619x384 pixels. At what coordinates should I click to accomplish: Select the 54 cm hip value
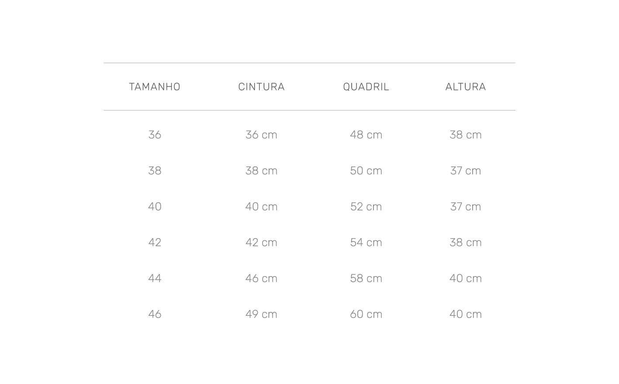(x=366, y=242)
